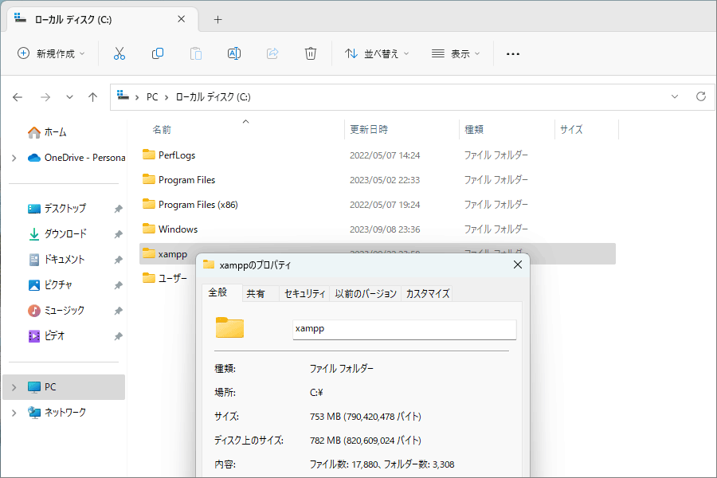Click pin icon next to ダウンロード
The width and height of the screenshot is (717, 478).
pos(118,234)
